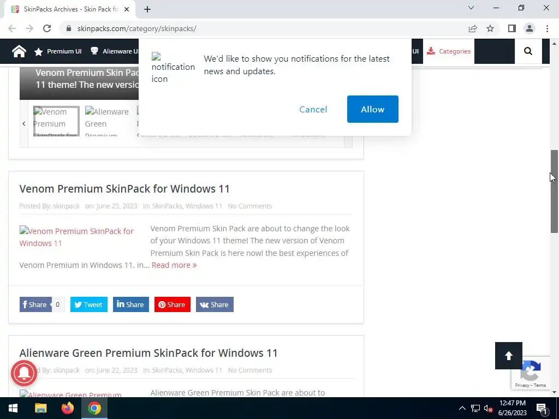559x419 pixels.
Task: Open the Action Center notifications icon
Action: 542,409
